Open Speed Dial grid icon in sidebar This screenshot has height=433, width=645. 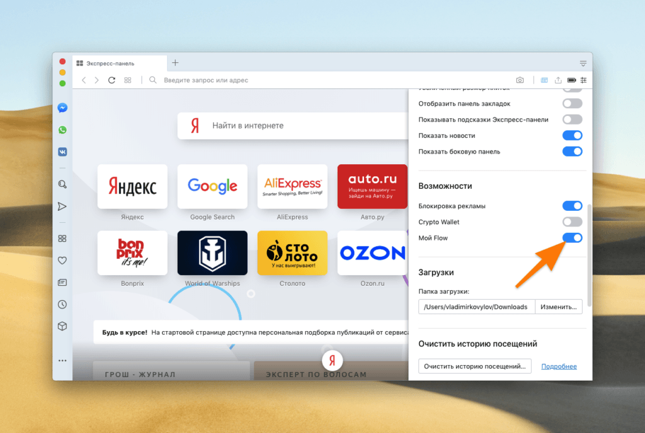[x=62, y=239]
